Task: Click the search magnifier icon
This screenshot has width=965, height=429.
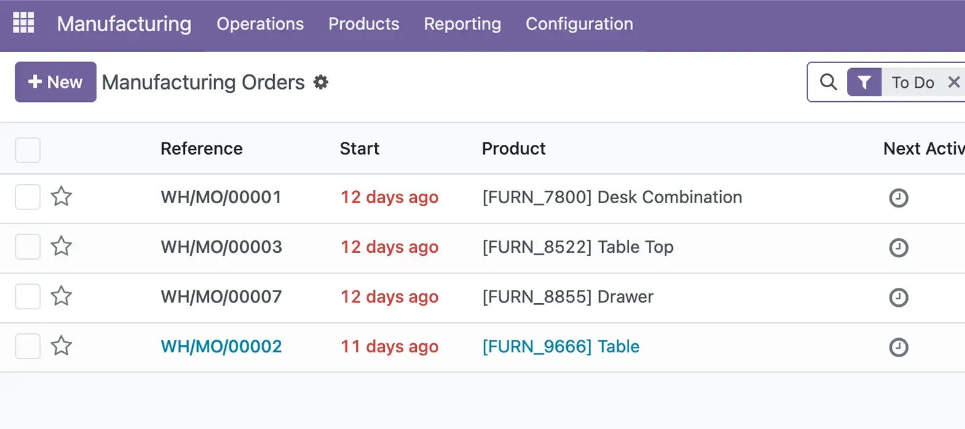Action: [828, 82]
